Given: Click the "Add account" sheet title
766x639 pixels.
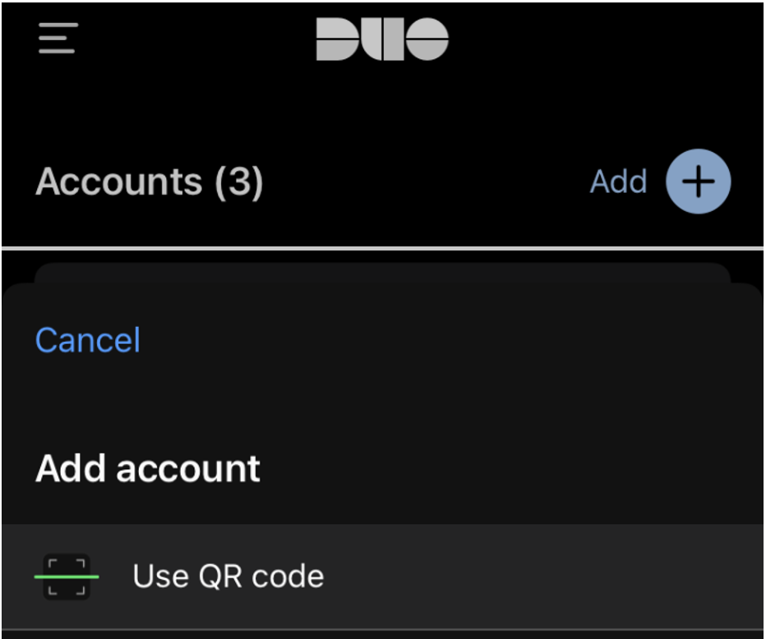Looking at the screenshot, I should (148, 468).
